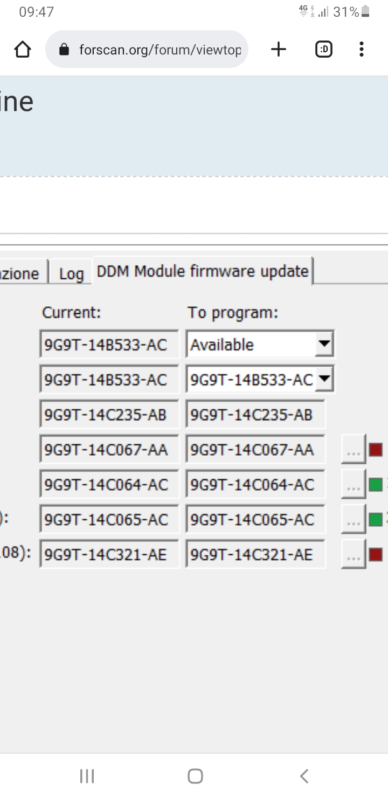
Task: Select the DDM Module firmware update tab
Action: [x=202, y=271]
